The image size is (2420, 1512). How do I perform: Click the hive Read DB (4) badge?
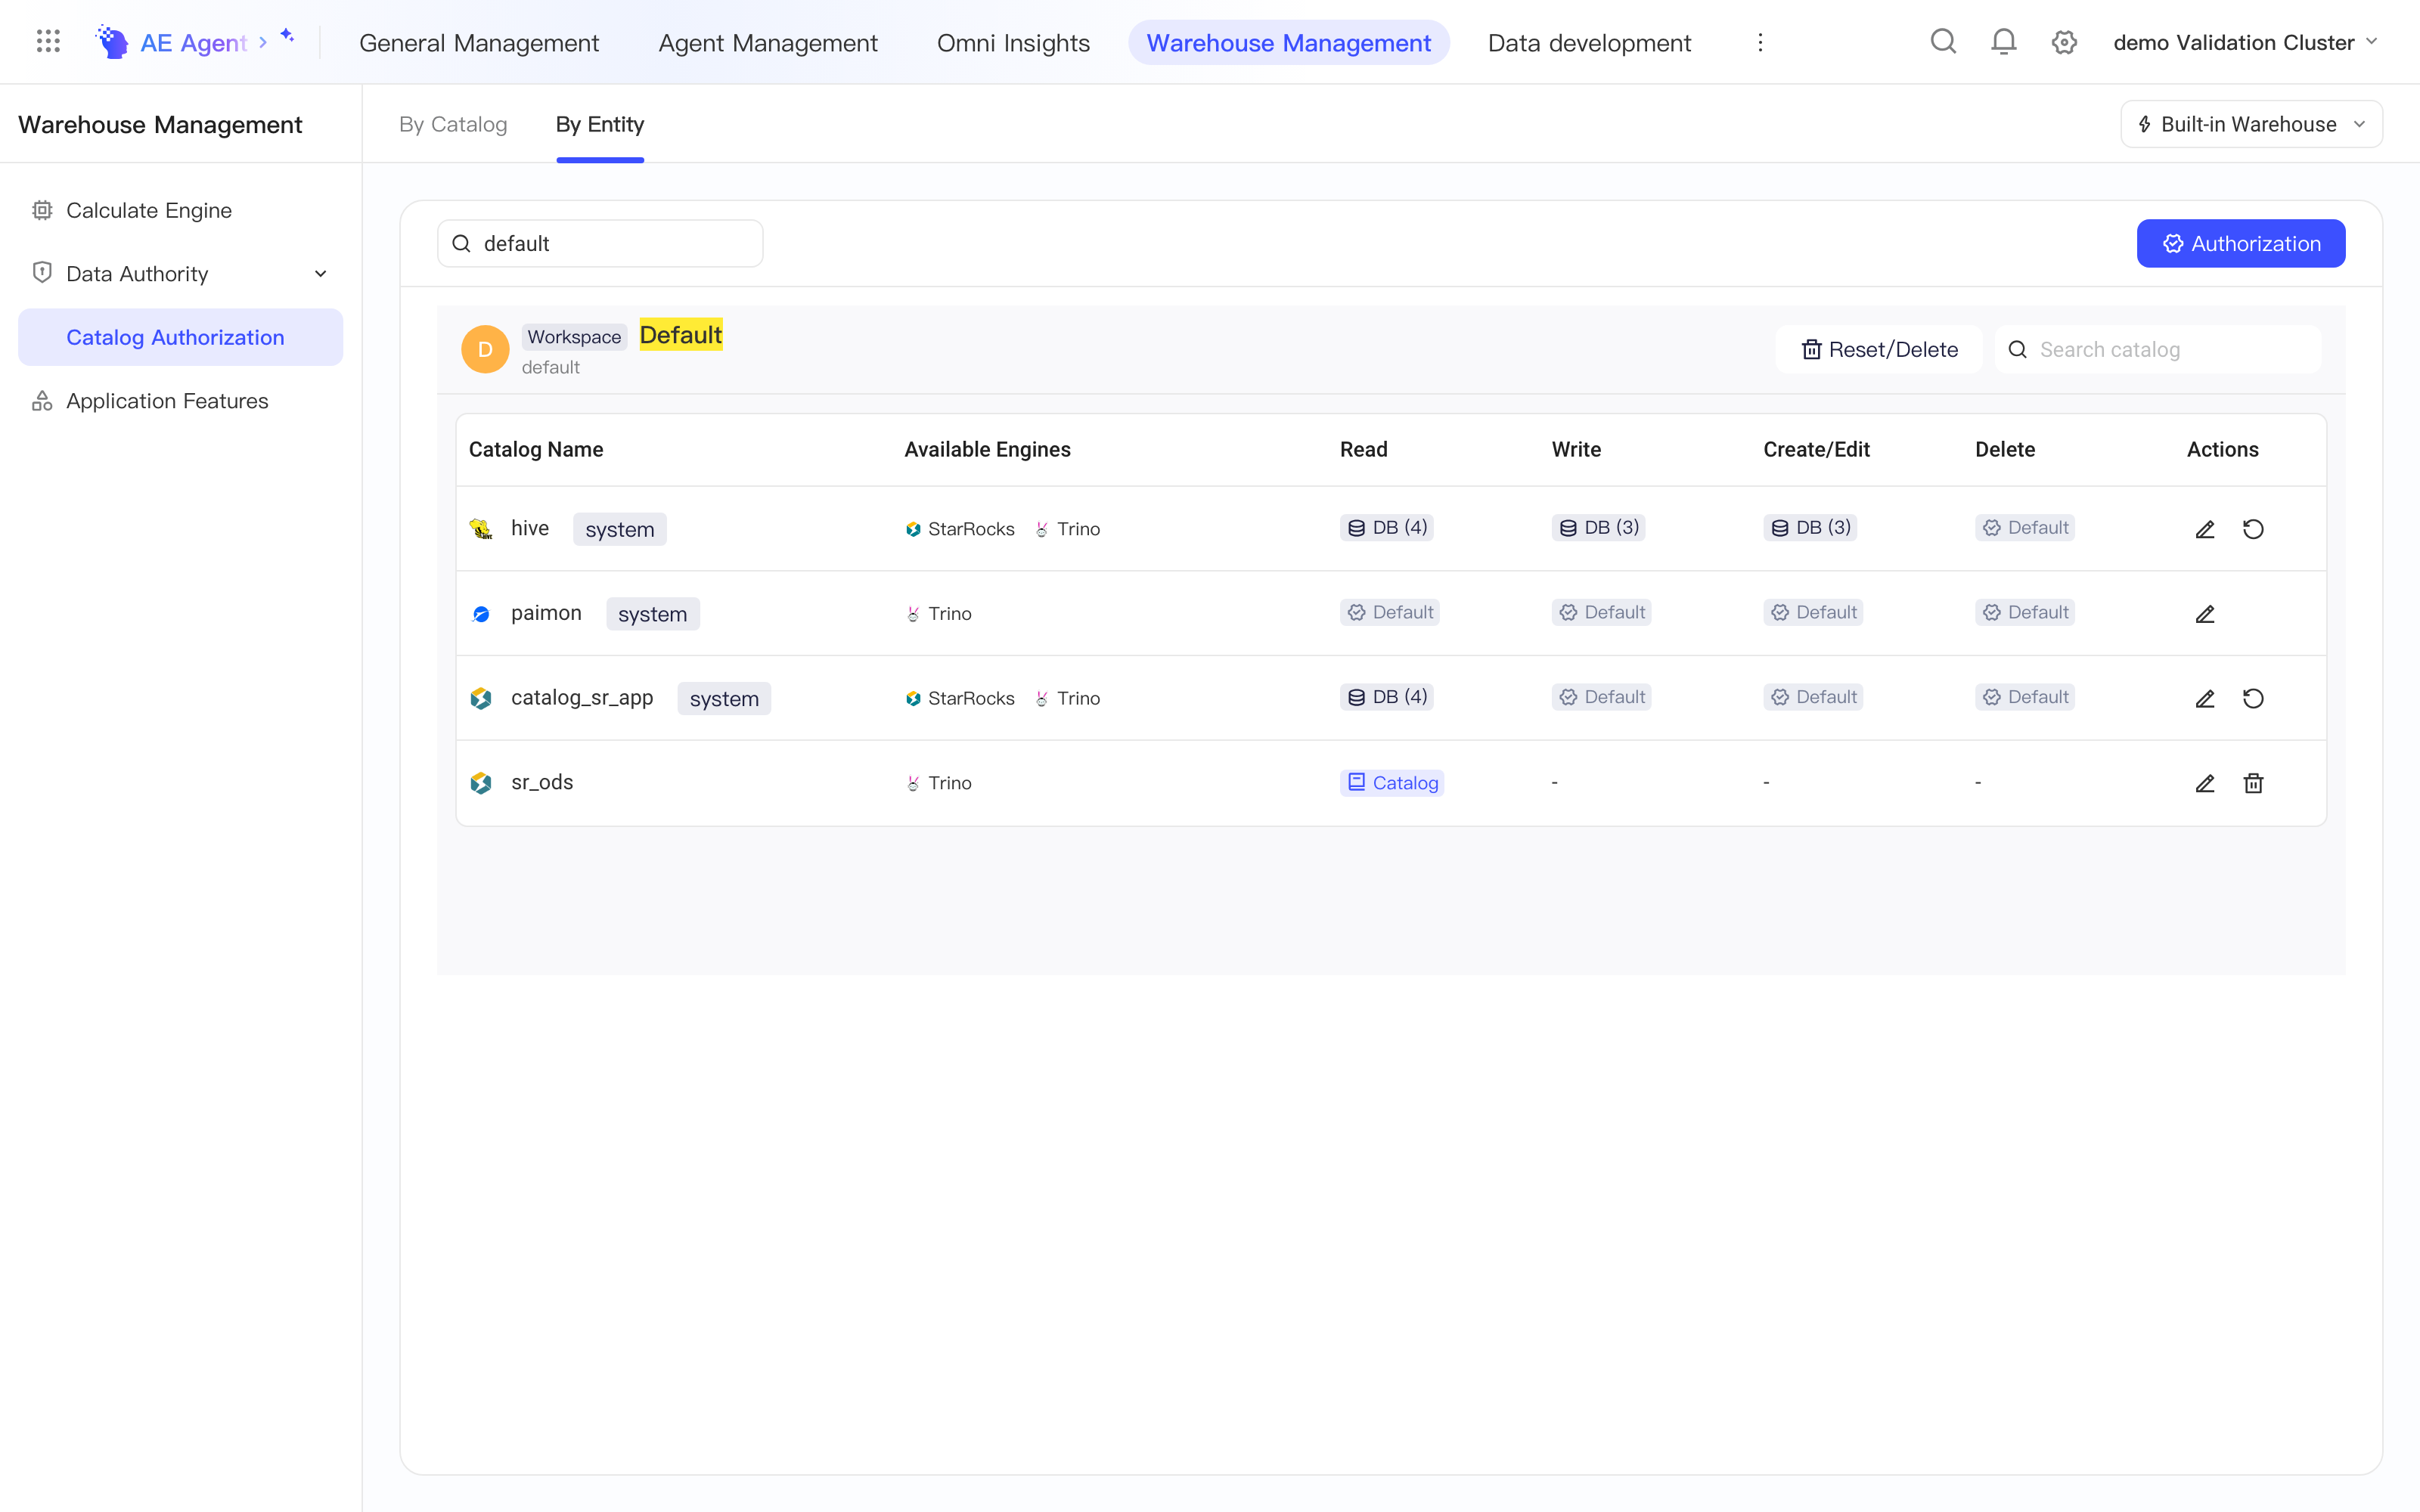[1387, 527]
